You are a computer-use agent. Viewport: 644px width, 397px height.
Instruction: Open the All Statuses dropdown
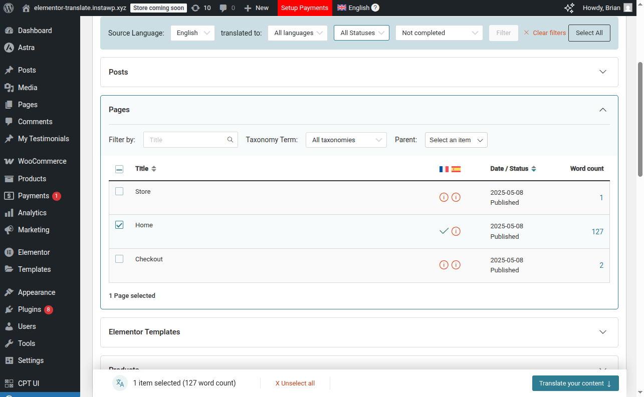point(361,33)
